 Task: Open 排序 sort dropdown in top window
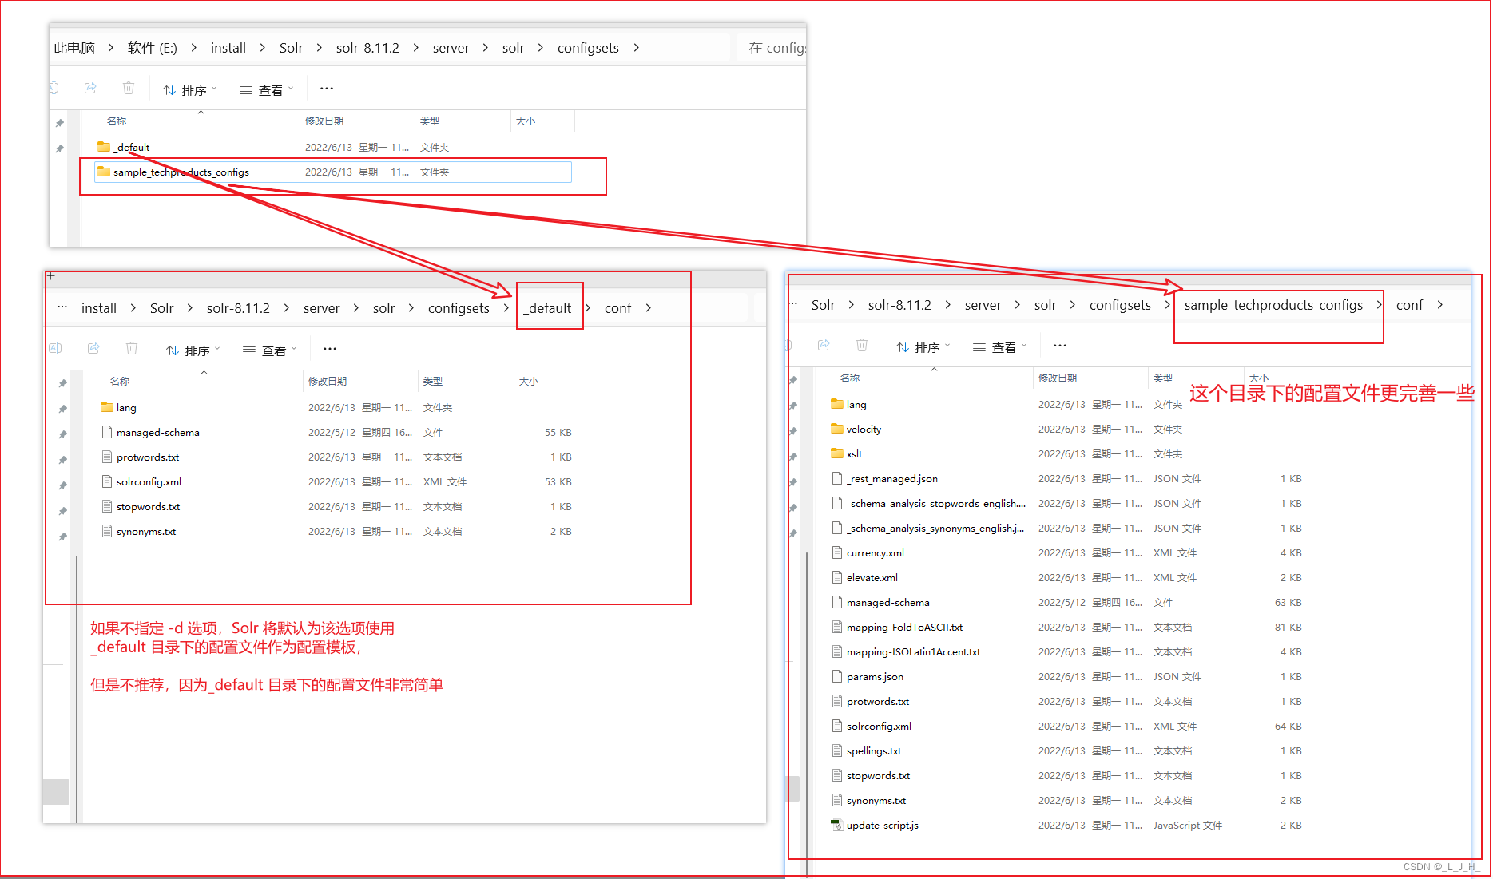tap(190, 90)
